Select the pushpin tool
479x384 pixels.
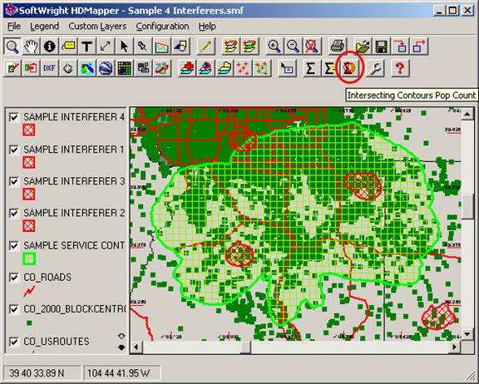(143, 47)
